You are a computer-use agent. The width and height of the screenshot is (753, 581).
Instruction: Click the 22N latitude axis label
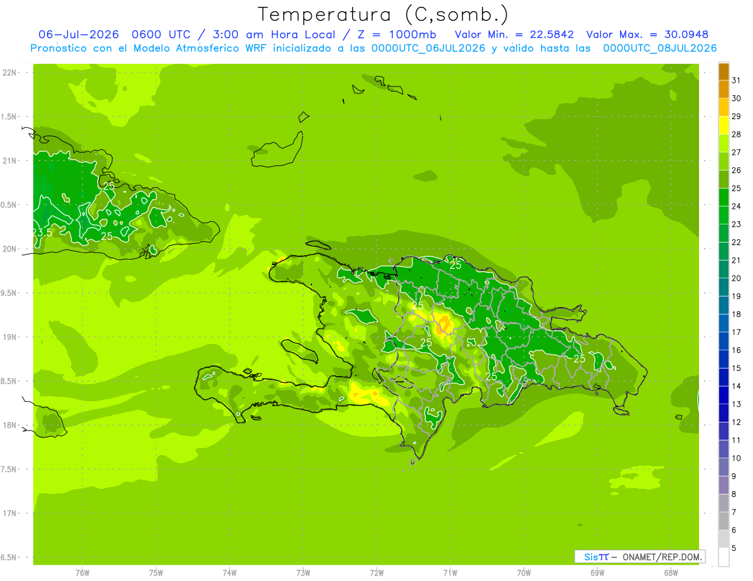click(9, 73)
